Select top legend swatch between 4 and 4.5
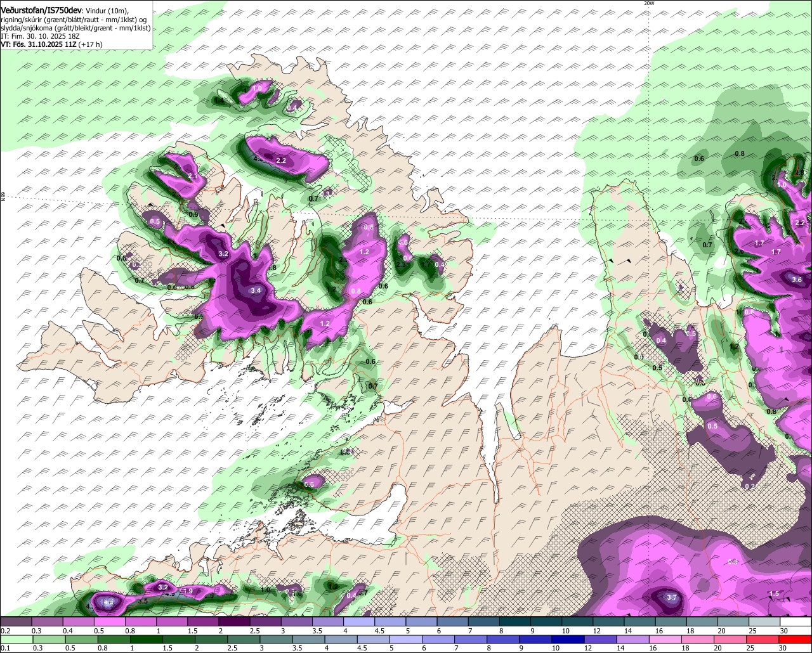This screenshot has height=653, width=812. tap(360, 622)
